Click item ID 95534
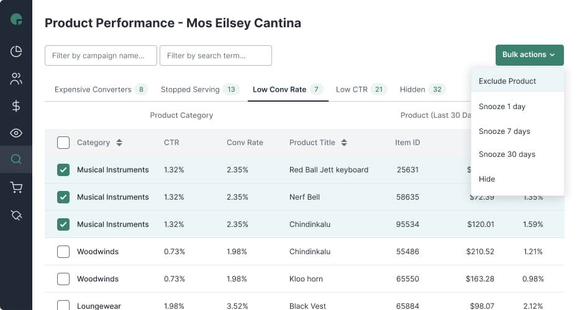 (x=407, y=224)
